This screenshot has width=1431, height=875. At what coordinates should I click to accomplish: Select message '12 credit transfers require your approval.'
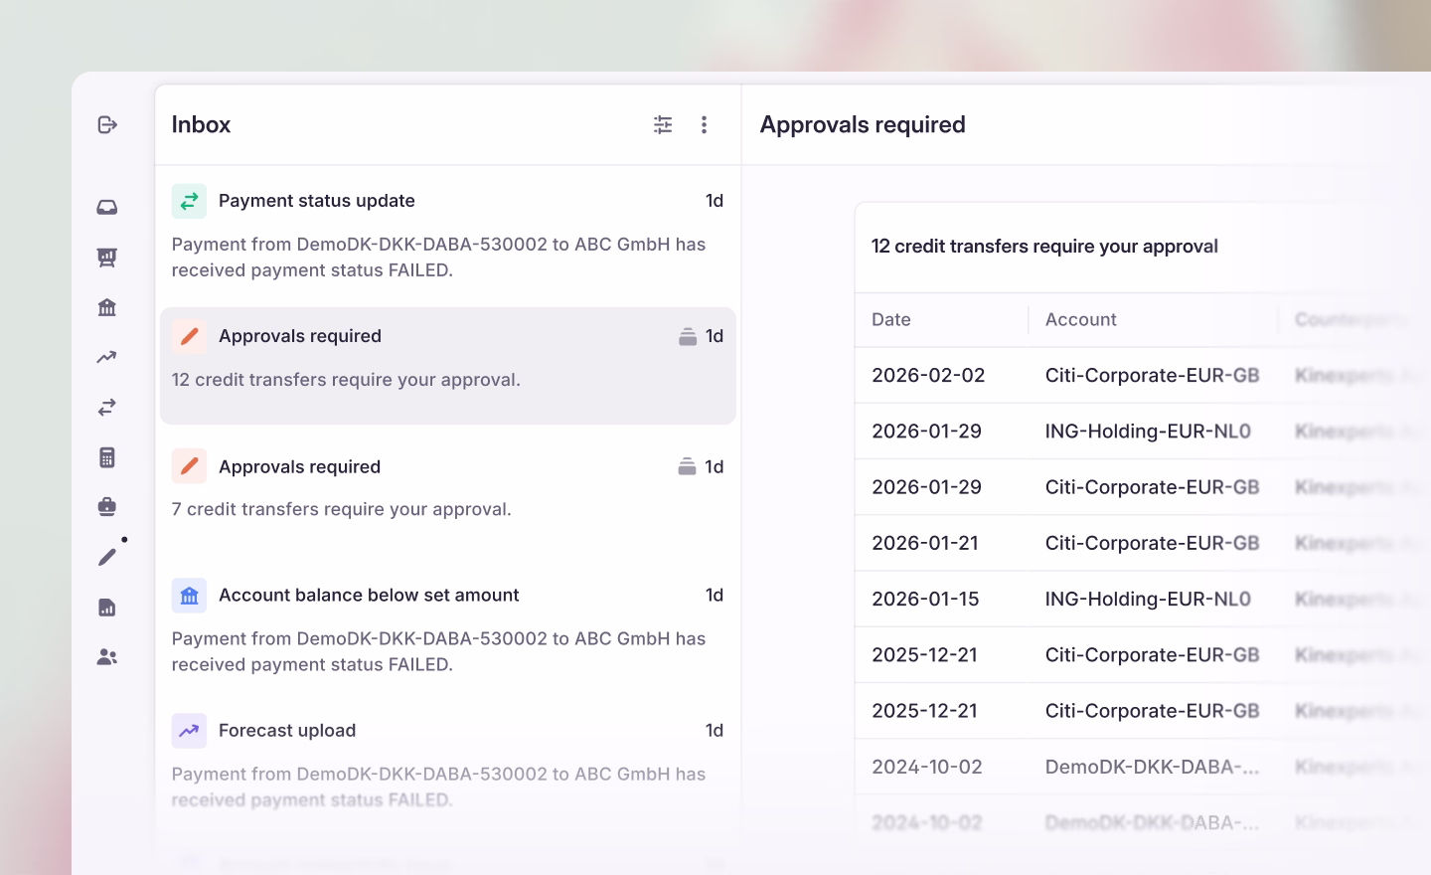[x=448, y=366]
